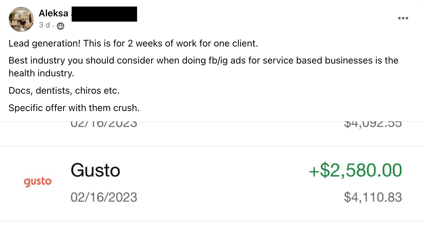The width and height of the screenshot is (424, 228).
Task: Click the line Specific offer with them crush.
Action: pos(74,108)
